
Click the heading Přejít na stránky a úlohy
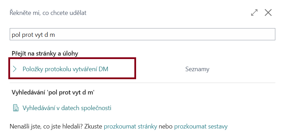(x=45, y=53)
